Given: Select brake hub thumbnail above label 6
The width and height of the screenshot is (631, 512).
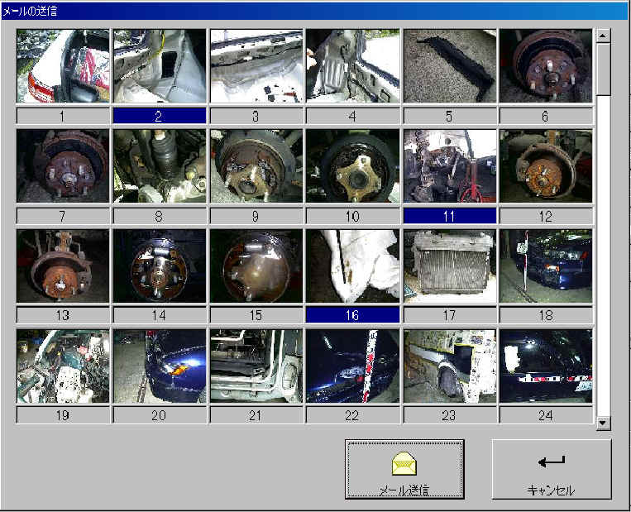Looking at the screenshot, I should [546, 66].
